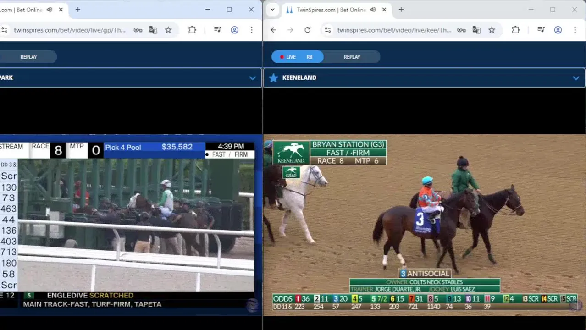Click 'ENGLEDIVE SCRATCHED' ticker text
The image size is (586, 330).
90,296
